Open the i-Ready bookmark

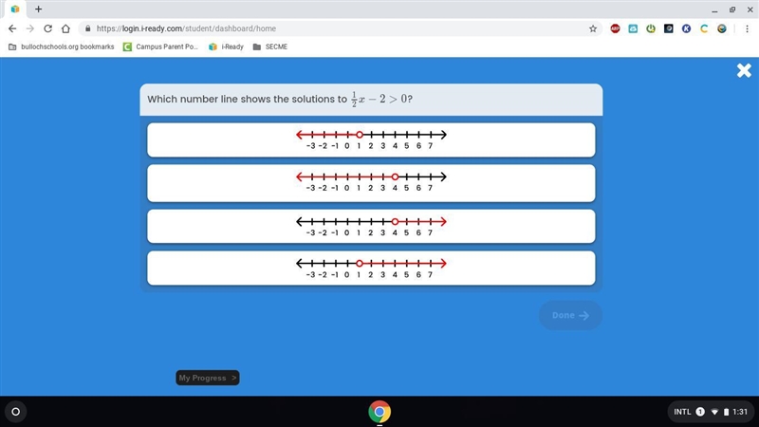(226, 46)
